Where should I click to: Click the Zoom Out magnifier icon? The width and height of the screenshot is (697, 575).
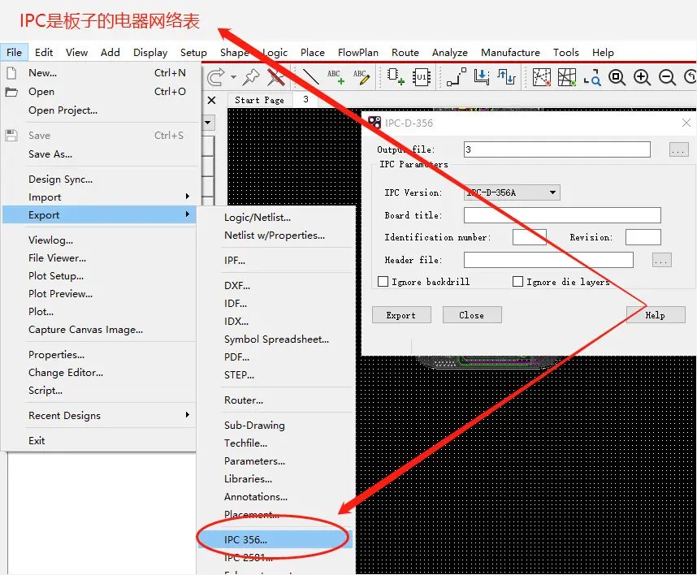point(667,78)
